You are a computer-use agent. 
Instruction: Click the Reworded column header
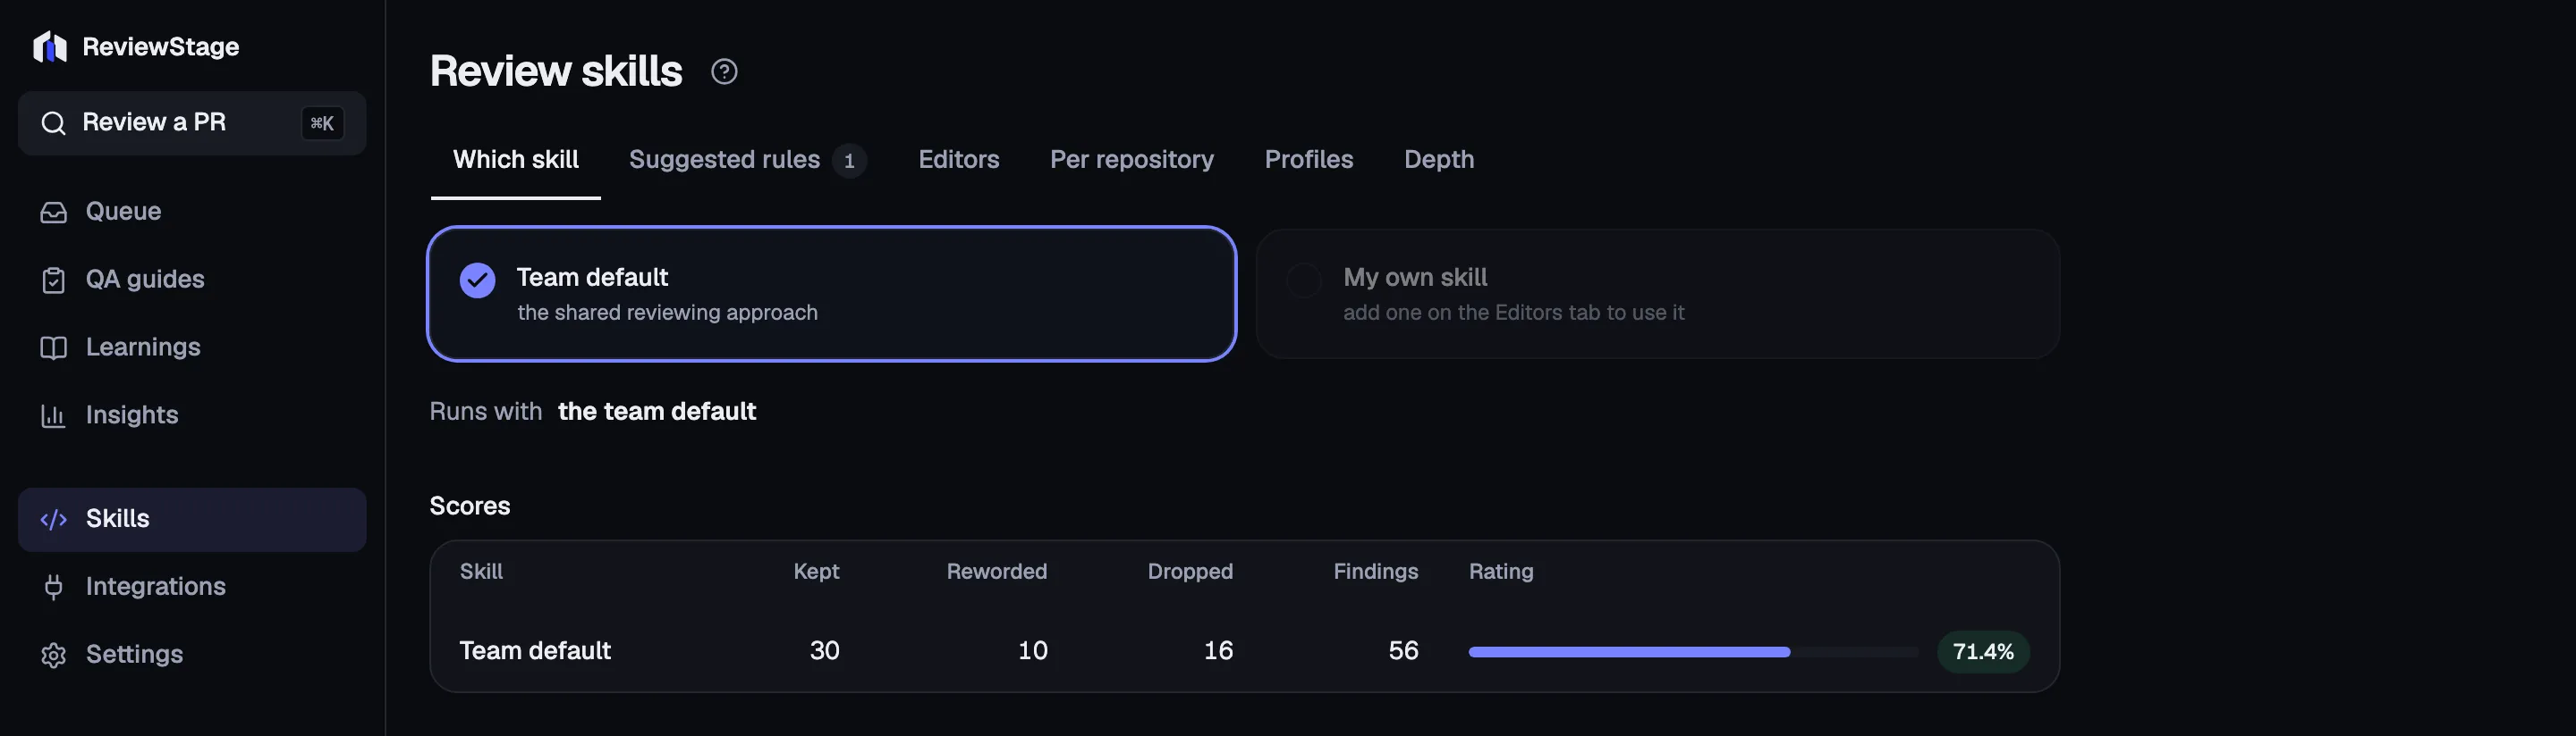click(996, 573)
